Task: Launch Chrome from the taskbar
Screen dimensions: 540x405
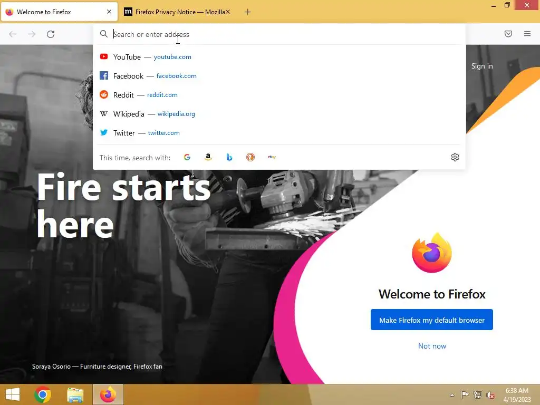Action: 43,394
